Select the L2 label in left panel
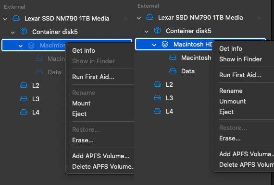The height and width of the screenshot is (185, 274). point(36,85)
